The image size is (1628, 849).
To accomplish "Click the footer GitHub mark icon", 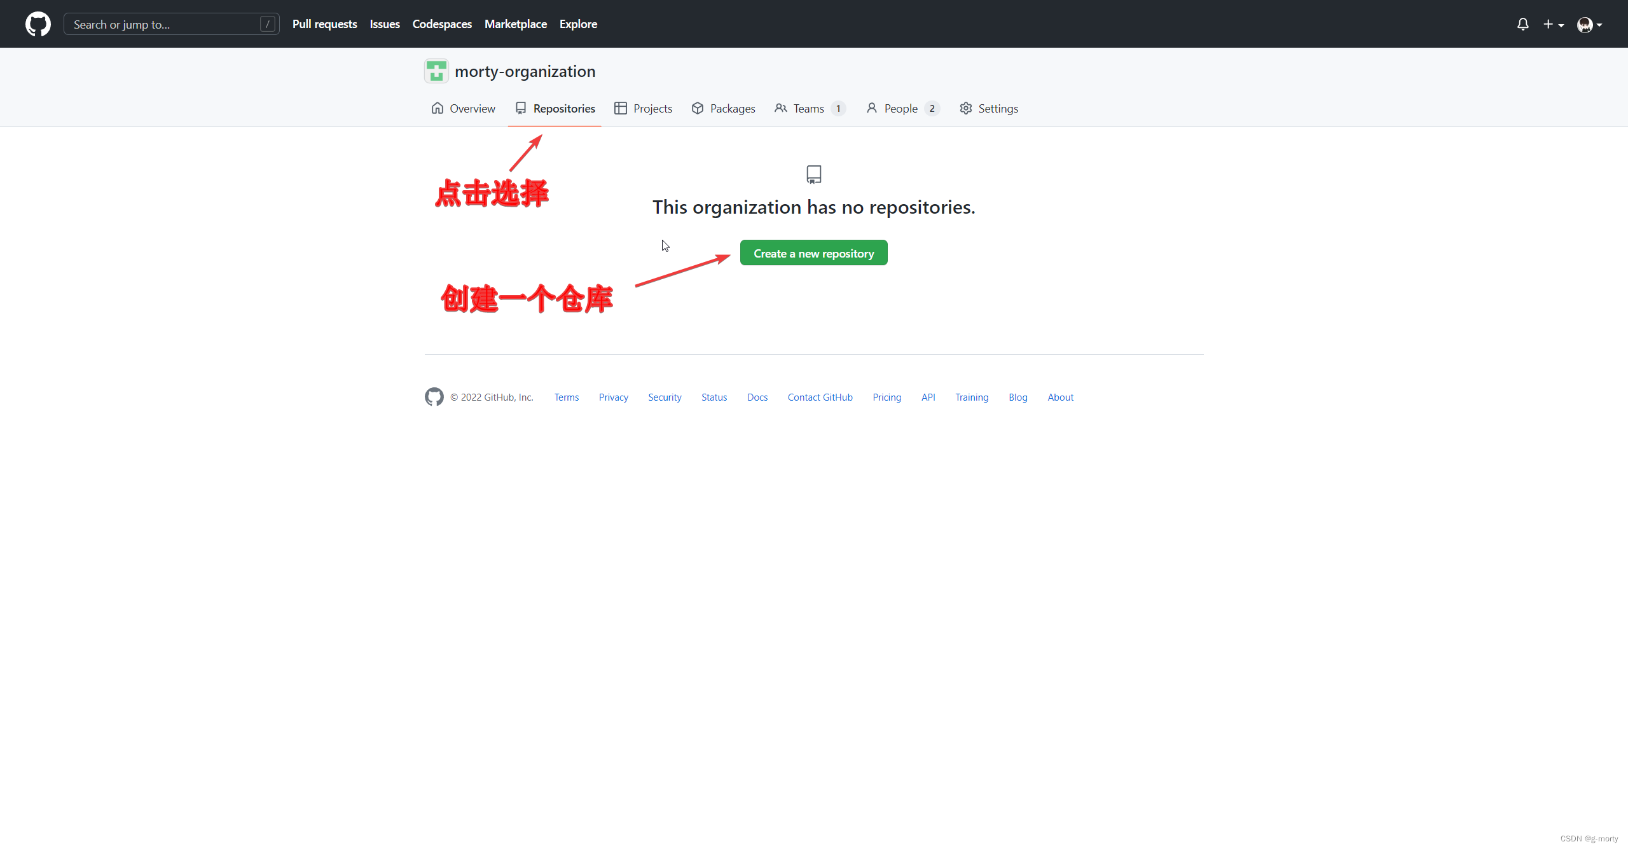I will tap(434, 397).
